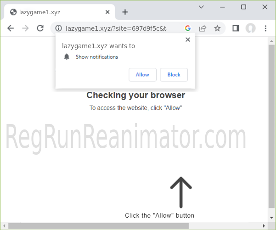Toggle the browser side panel

pyautogui.click(x=236, y=28)
